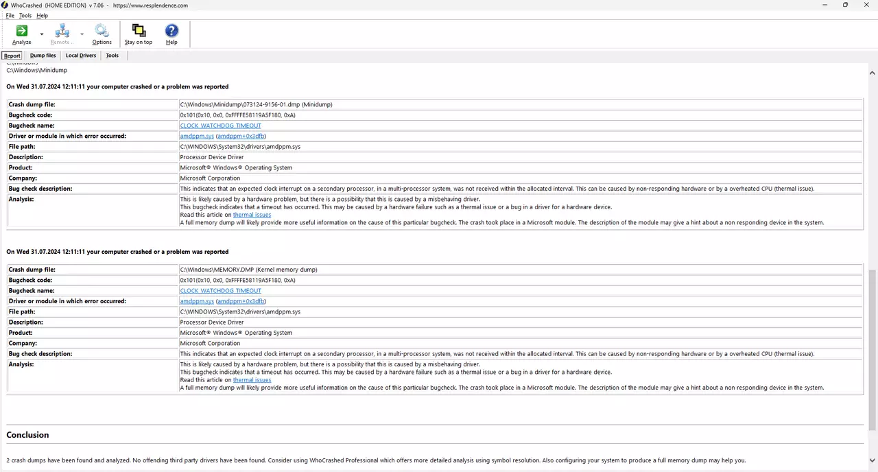Expand the Analyze dropdown arrow

coord(42,34)
